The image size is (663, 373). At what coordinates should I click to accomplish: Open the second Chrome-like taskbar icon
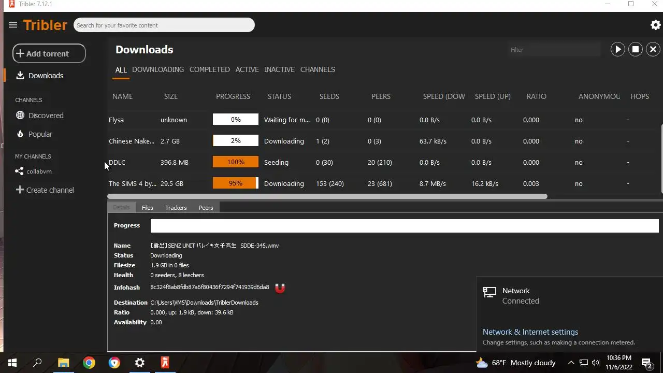click(x=114, y=363)
